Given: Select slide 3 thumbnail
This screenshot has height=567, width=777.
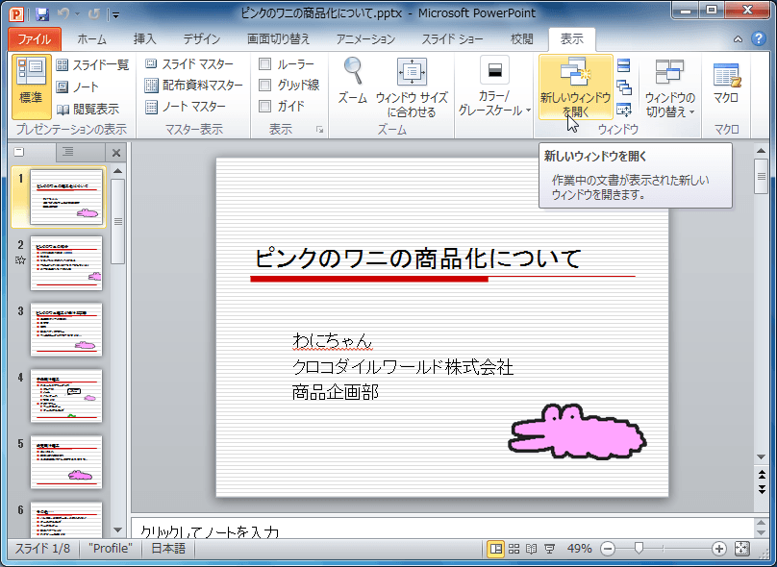Looking at the screenshot, I should tap(66, 330).
